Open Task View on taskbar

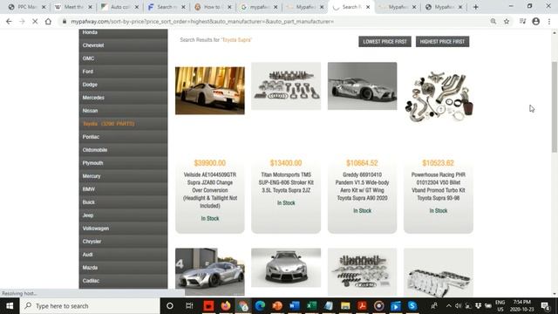[x=189, y=306]
